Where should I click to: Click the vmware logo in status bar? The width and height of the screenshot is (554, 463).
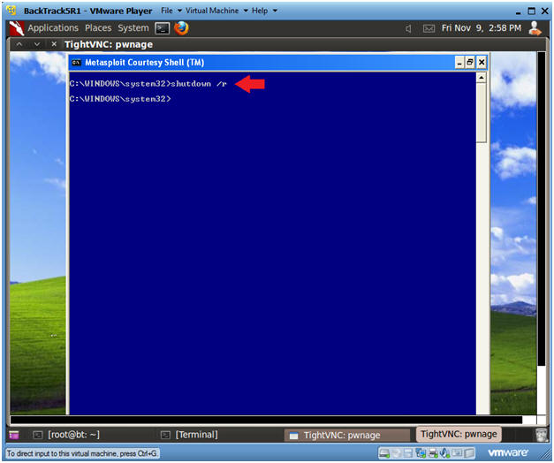tap(508, 452)
